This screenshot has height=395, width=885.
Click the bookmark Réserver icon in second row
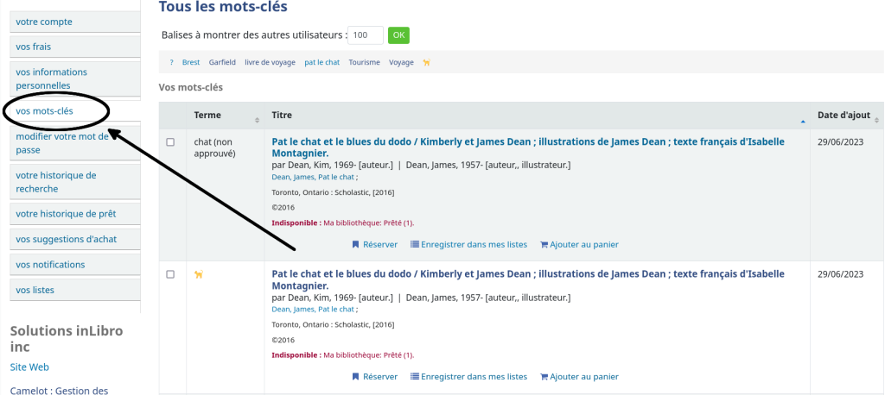[355, 376]
